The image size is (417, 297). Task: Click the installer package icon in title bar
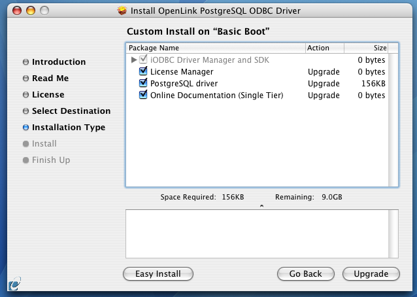pyautogui.click(x=122, y=10)
